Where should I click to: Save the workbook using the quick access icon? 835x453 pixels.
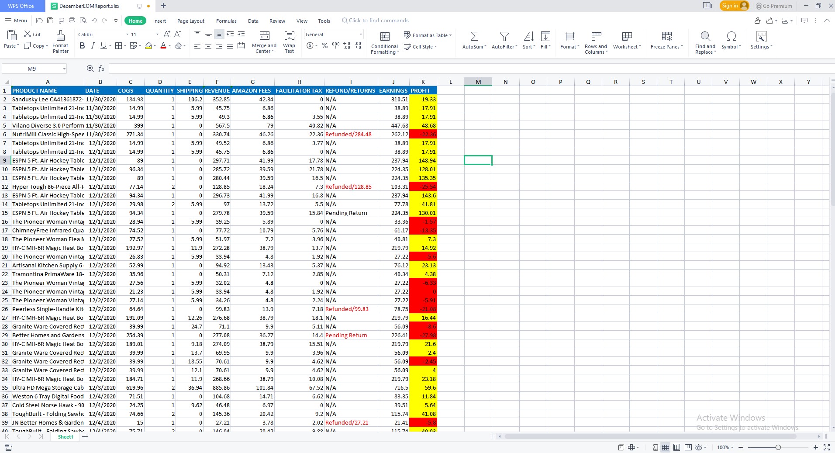tap(50, 21)
